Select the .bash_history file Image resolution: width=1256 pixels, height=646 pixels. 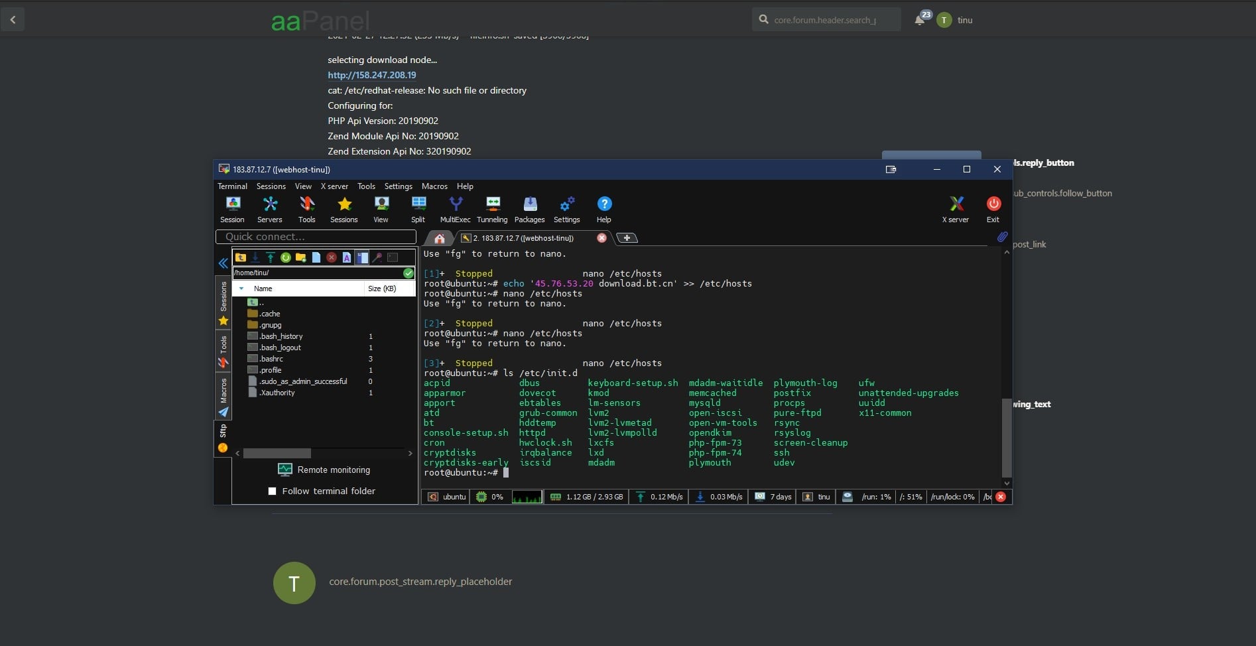[281, 336]
